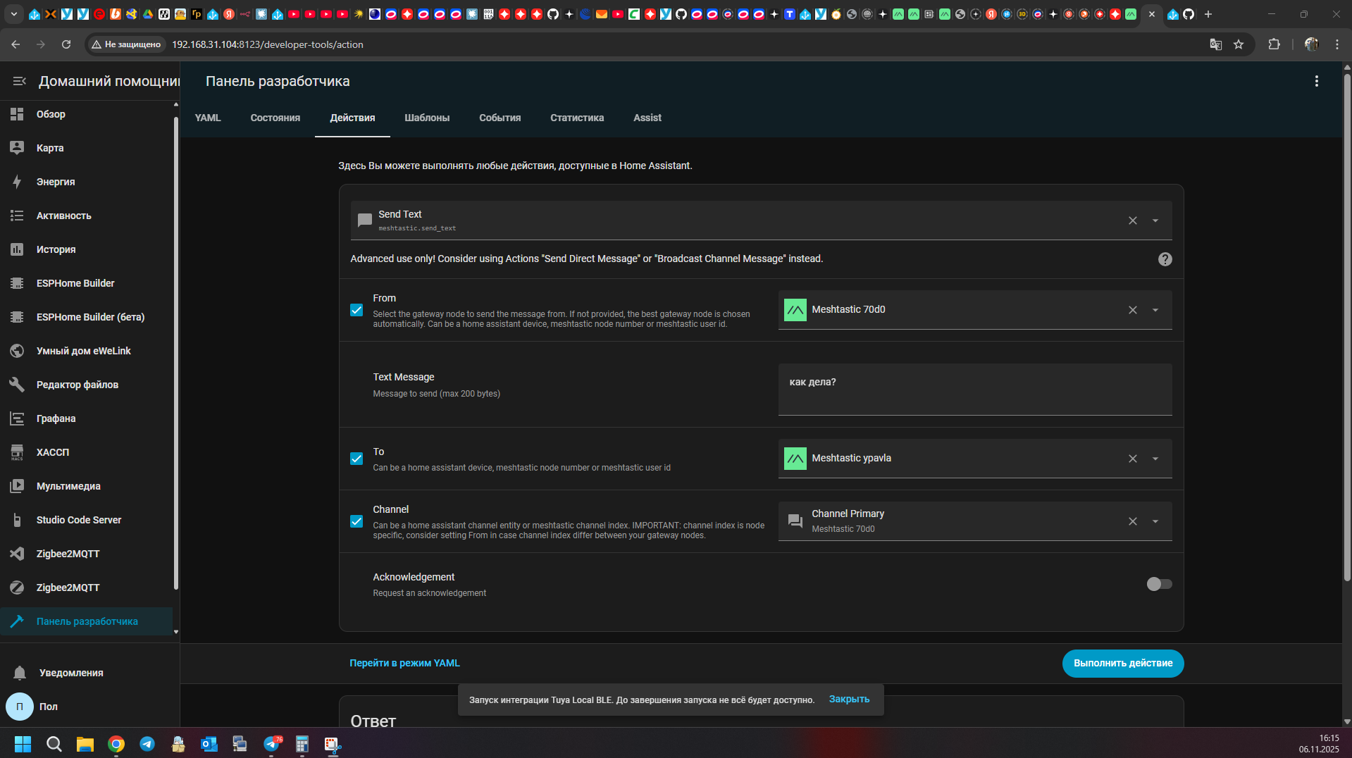Viewport: 1352px width, 758px height.
Task: Click the Перейти в режим YAML link
Action: (x=404, y=663)
